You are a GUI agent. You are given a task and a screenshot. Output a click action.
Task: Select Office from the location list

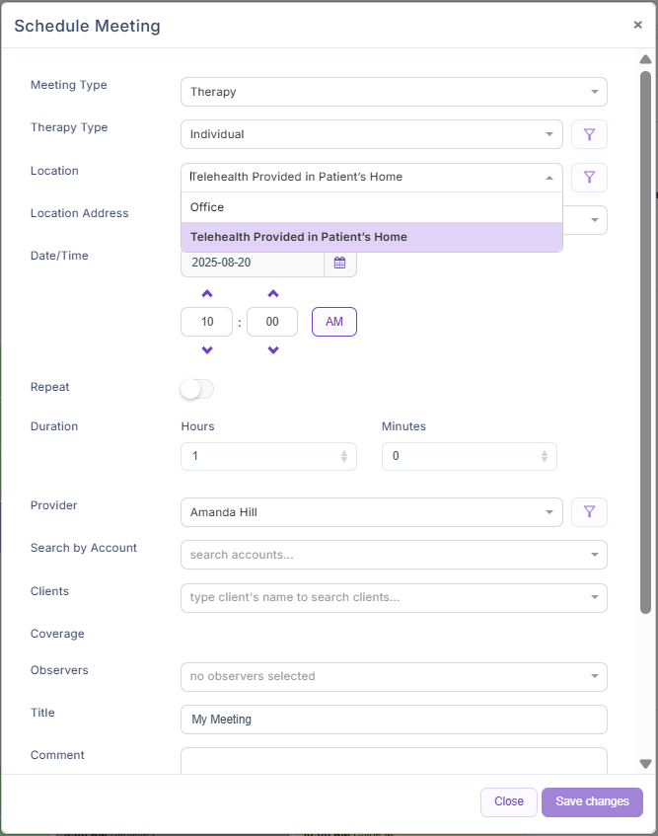371,207
